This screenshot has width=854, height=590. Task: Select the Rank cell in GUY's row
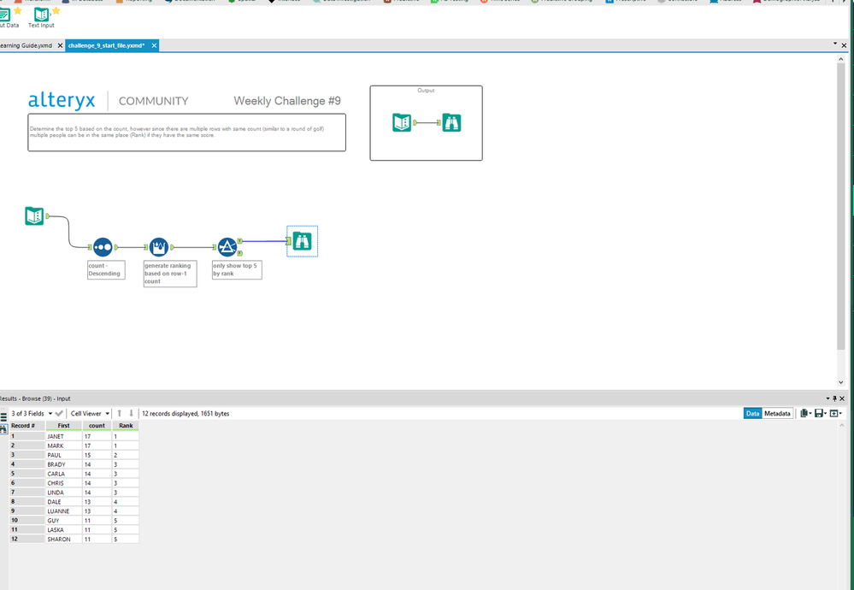[126, 520]
